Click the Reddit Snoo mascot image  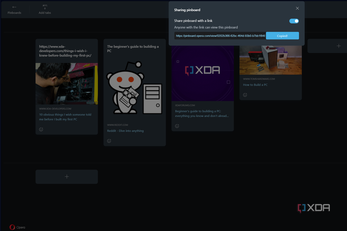(x=135, y=88)
